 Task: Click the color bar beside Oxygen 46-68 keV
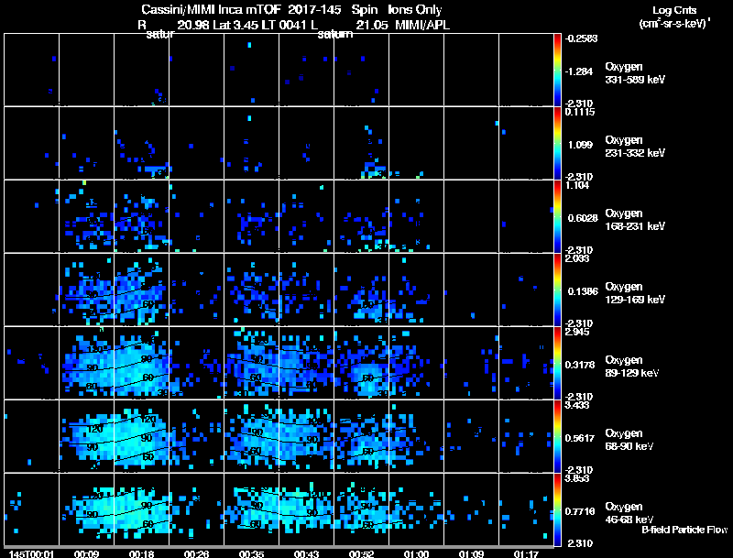(x=557, y=509)
